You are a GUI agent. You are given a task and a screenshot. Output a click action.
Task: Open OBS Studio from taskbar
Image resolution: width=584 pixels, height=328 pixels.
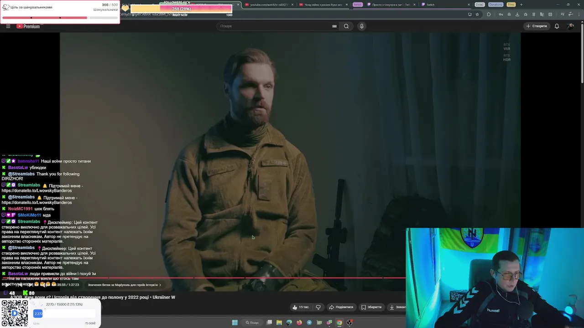click(x=349, y=323)
